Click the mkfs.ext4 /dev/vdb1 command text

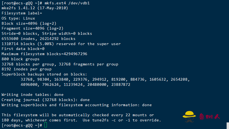click(67, 3)
